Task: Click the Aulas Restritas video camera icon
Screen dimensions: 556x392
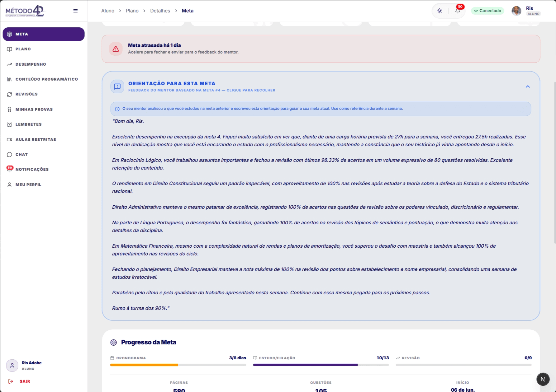Action: [10, 140]
